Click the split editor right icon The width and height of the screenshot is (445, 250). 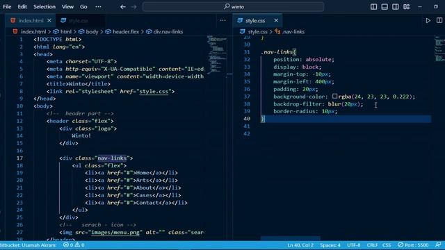pyautogui.click(x=439, y=20)
